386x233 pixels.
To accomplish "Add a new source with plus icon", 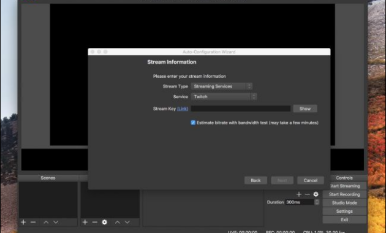I will pos(85,222).
